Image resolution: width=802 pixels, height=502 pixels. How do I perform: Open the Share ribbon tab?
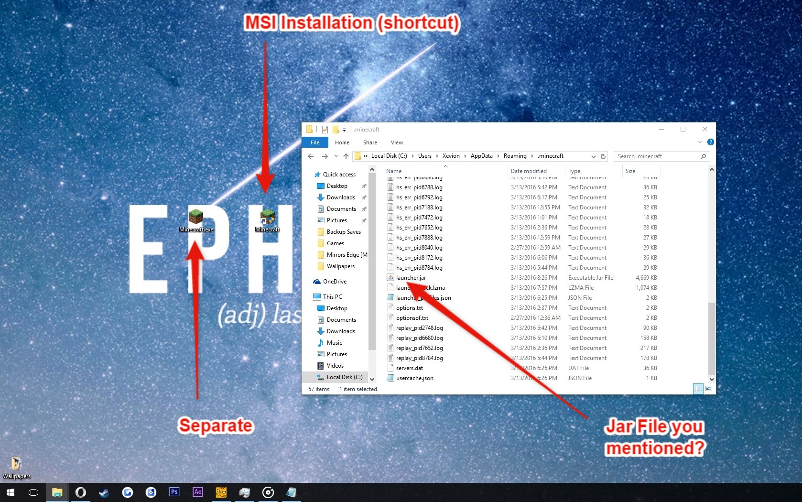pos(370,142)
